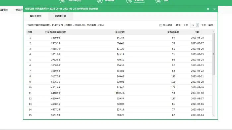Image resolution: width=232 pixels, height=130 pixels.
Task: Go to first page with 首页
Action: click(x=178, y=25)
